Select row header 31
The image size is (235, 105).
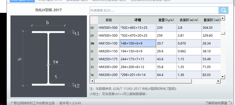click(x=94, y=51)
